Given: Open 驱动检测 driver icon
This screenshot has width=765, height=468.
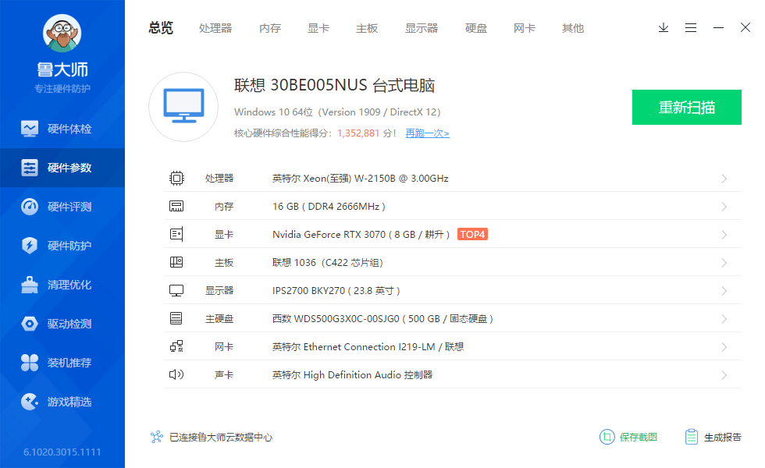Looking at the screenshot, I should [x=30, y=324].
